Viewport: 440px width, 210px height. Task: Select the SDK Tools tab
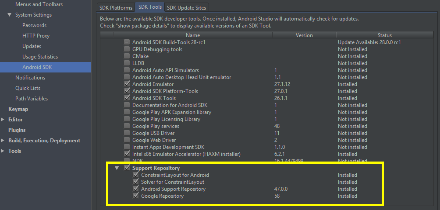point(150,7)
